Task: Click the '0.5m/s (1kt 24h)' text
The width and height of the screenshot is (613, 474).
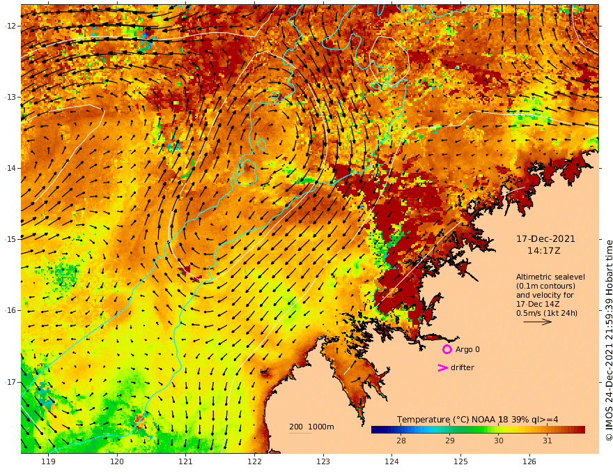Action: pyautogui.click(x=547, y=313)
